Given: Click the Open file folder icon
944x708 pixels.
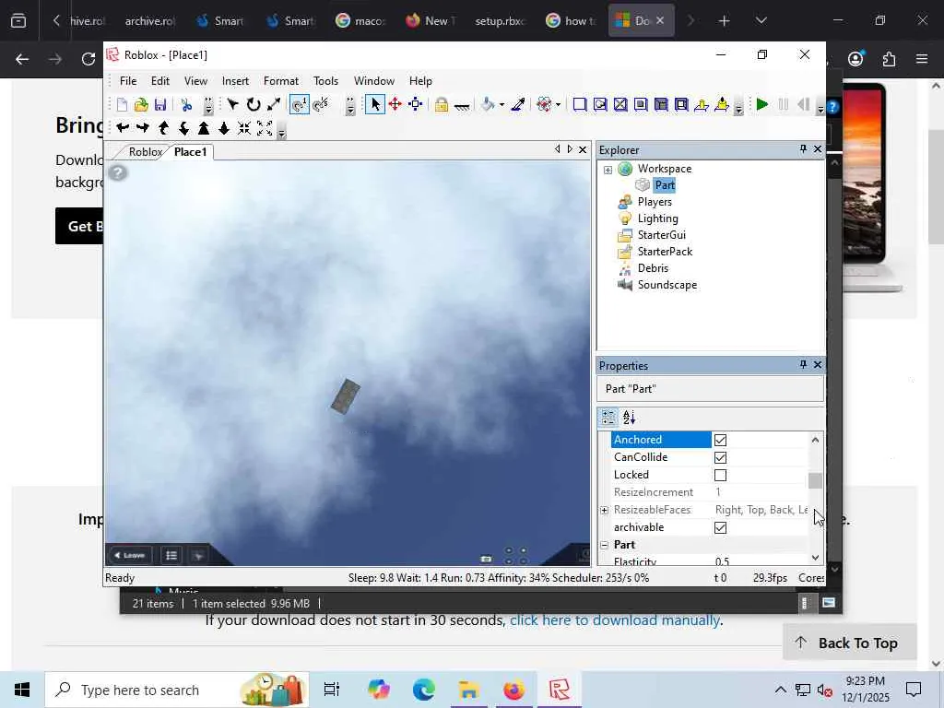Looking at the screenshot, I should coord(141,105).
